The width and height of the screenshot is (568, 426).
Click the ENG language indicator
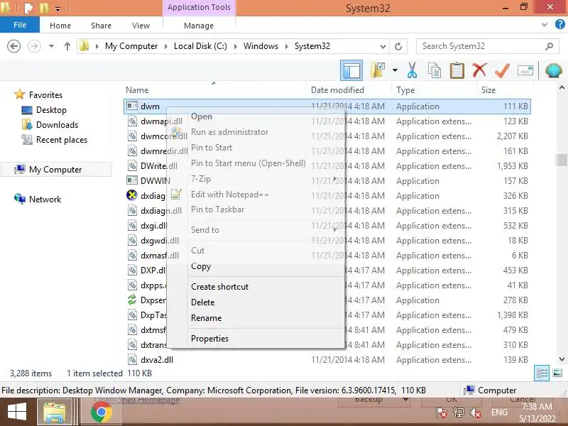pyautogui.click(x=499, y=413)
